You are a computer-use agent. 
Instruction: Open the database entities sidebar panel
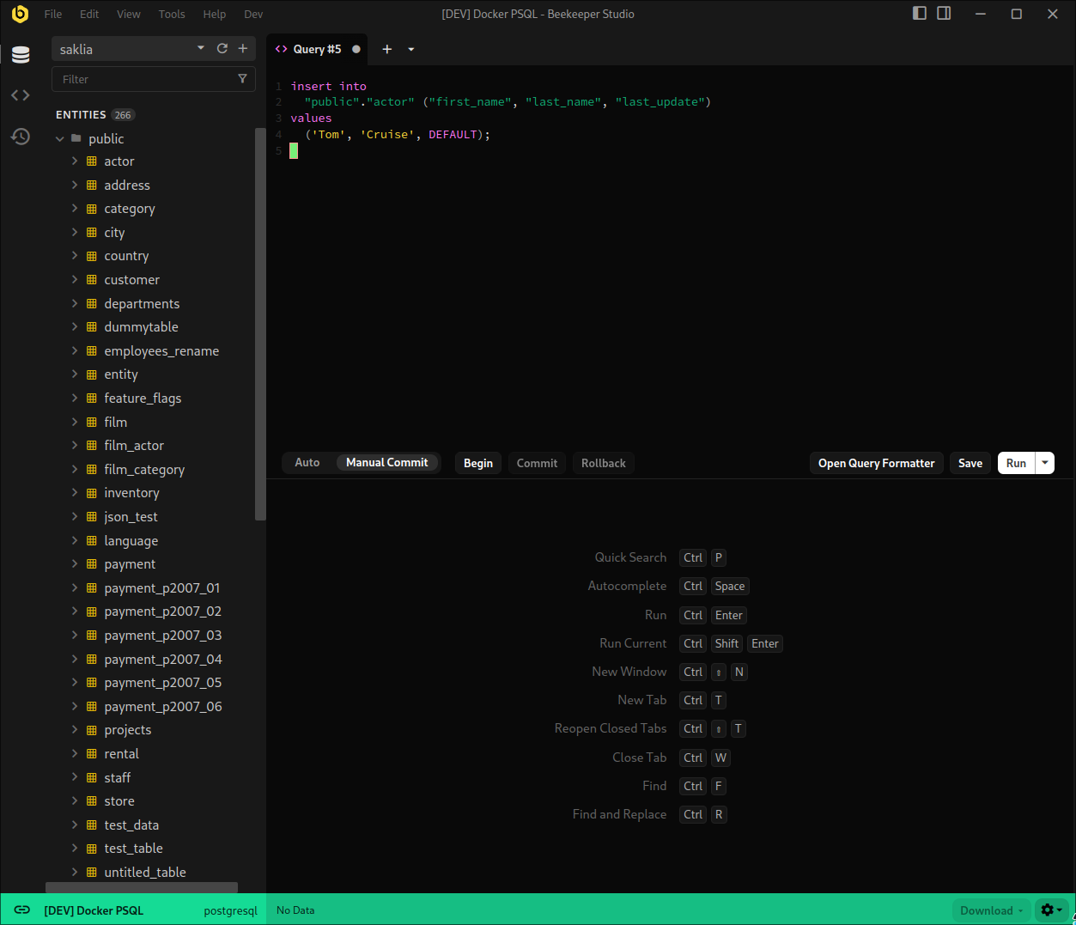point(20,54)
